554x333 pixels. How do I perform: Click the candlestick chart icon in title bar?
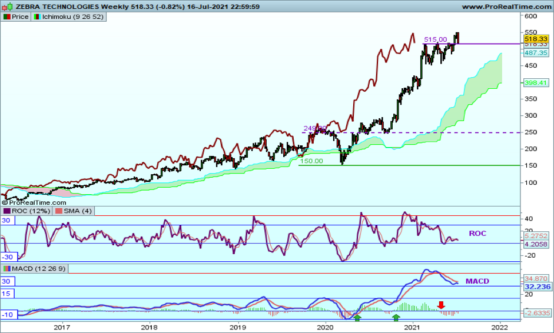(x=8, y=6)
